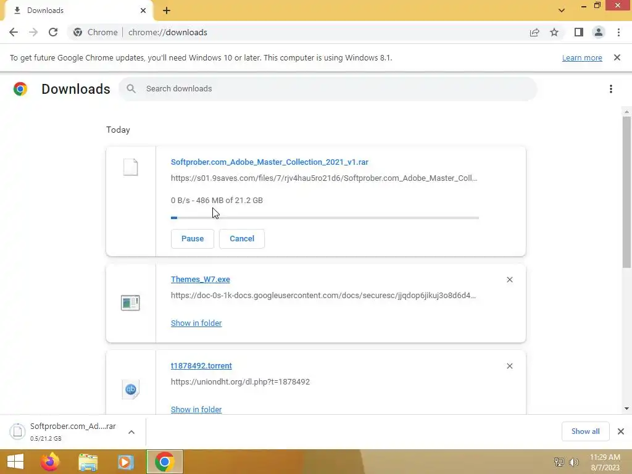Image resolution: width=632 pixels, height=474 pixels.
Task: Open Chrome's three-dot main menu
Action: (618, 32)
